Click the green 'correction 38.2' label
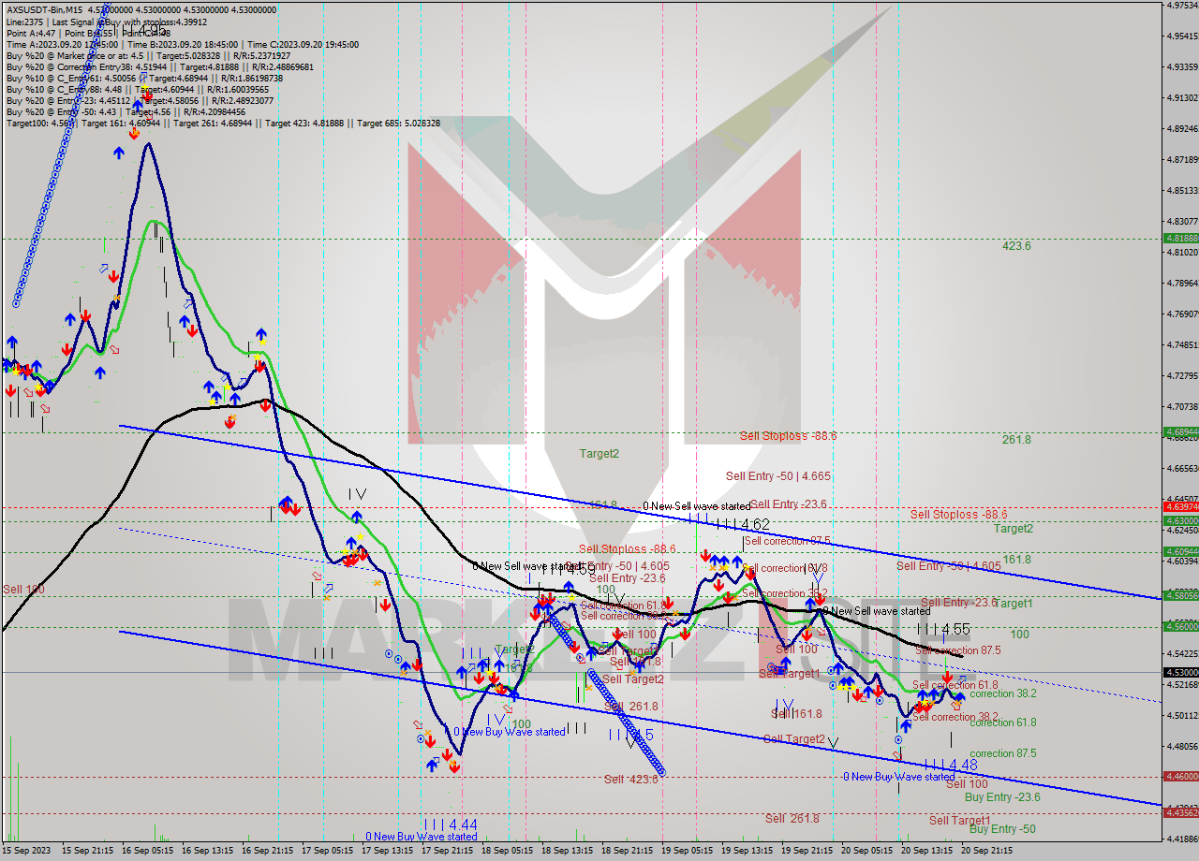This screenshot has width=1199, height=861. 1002,693
